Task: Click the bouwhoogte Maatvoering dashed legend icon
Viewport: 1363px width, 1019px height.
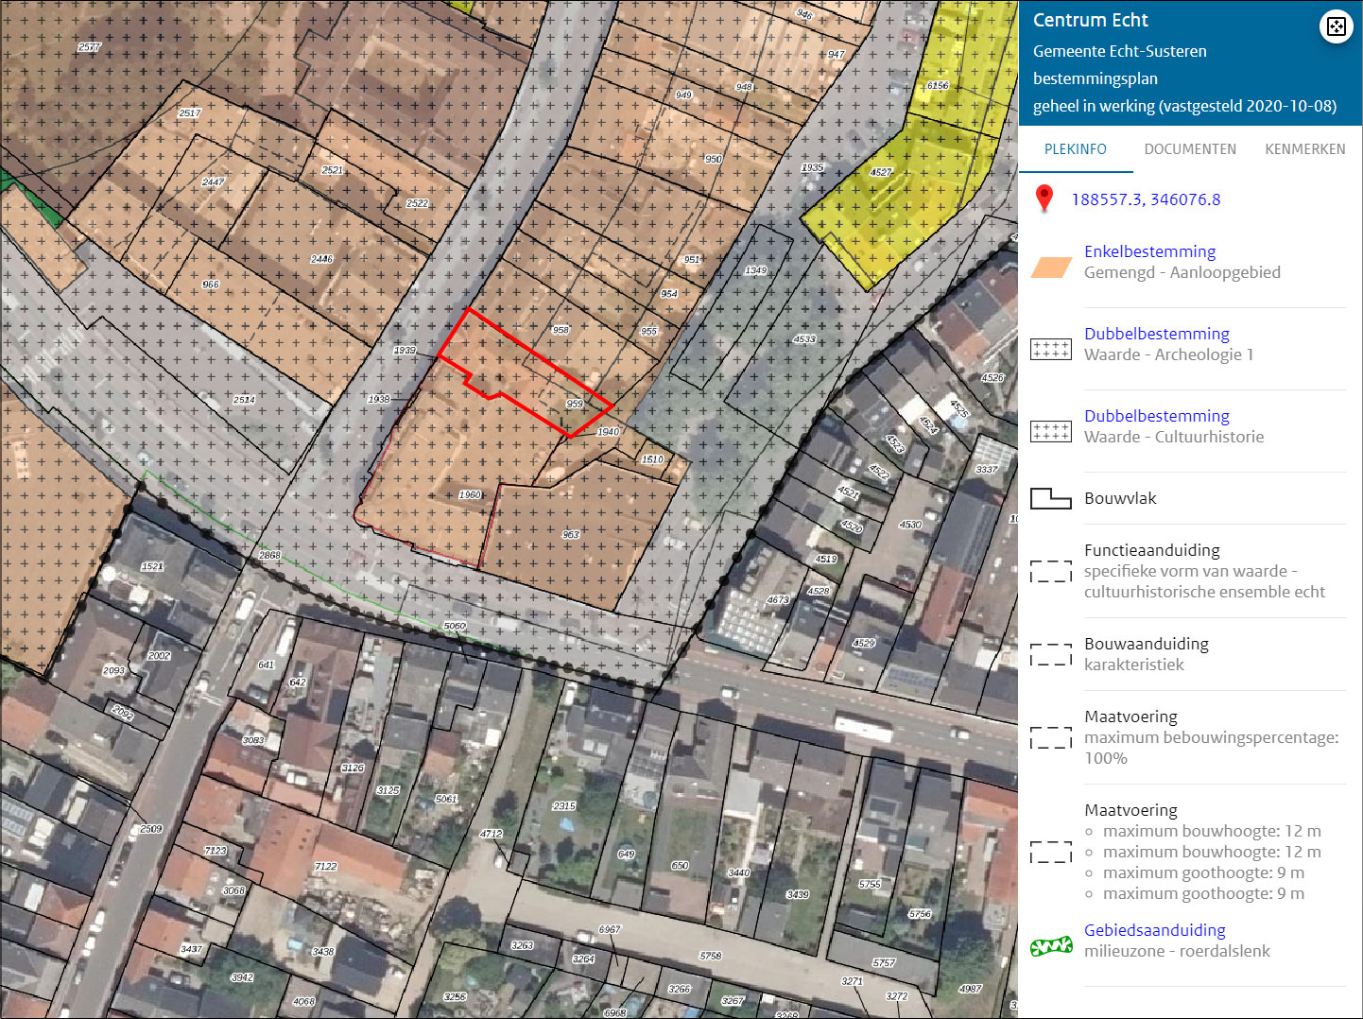Action: (1050, 852)
